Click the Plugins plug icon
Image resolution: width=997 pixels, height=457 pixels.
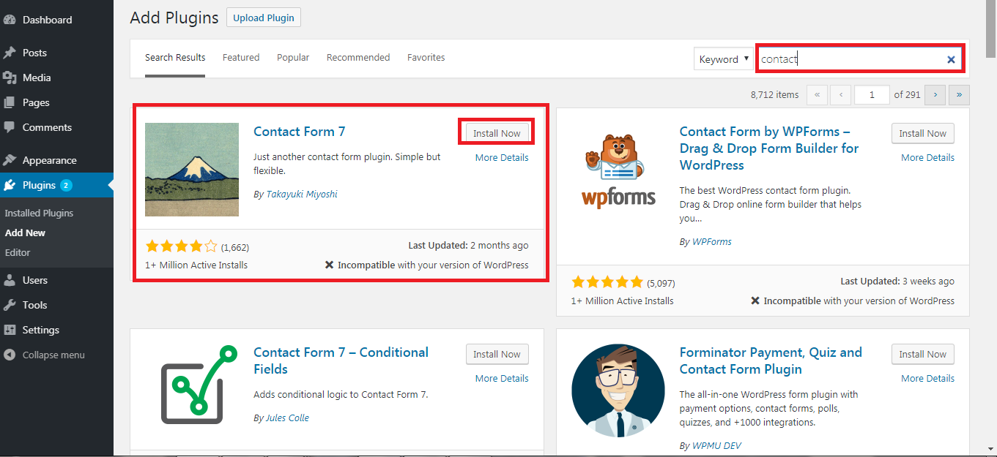[10, 185]
